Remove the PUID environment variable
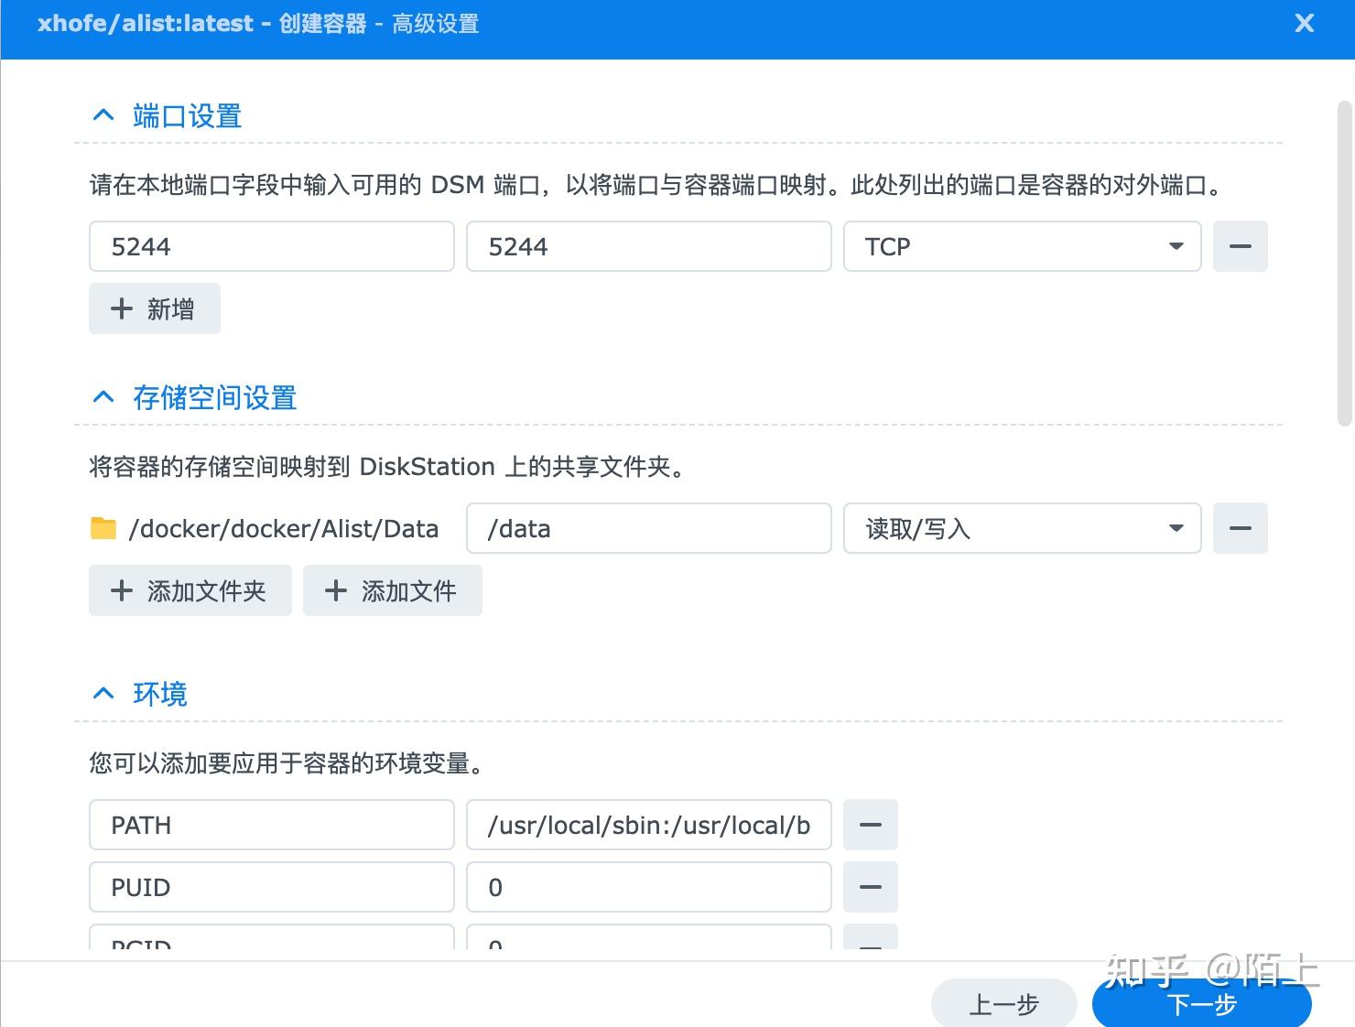Viewport: 1355px width, 1027px height. [870, 887]
